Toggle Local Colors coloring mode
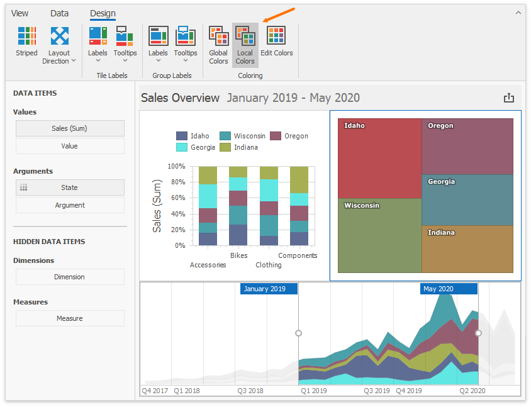Viewport: 531px width, 407px height. point(245,44)
